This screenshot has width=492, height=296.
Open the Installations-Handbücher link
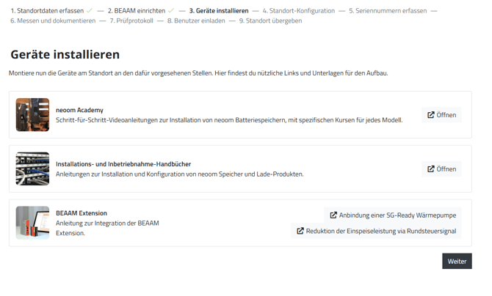point(441,169)
